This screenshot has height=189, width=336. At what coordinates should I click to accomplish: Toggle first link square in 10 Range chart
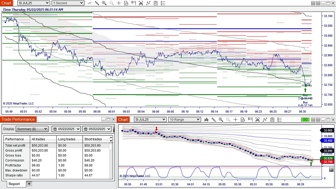click(x=313, y=120)
